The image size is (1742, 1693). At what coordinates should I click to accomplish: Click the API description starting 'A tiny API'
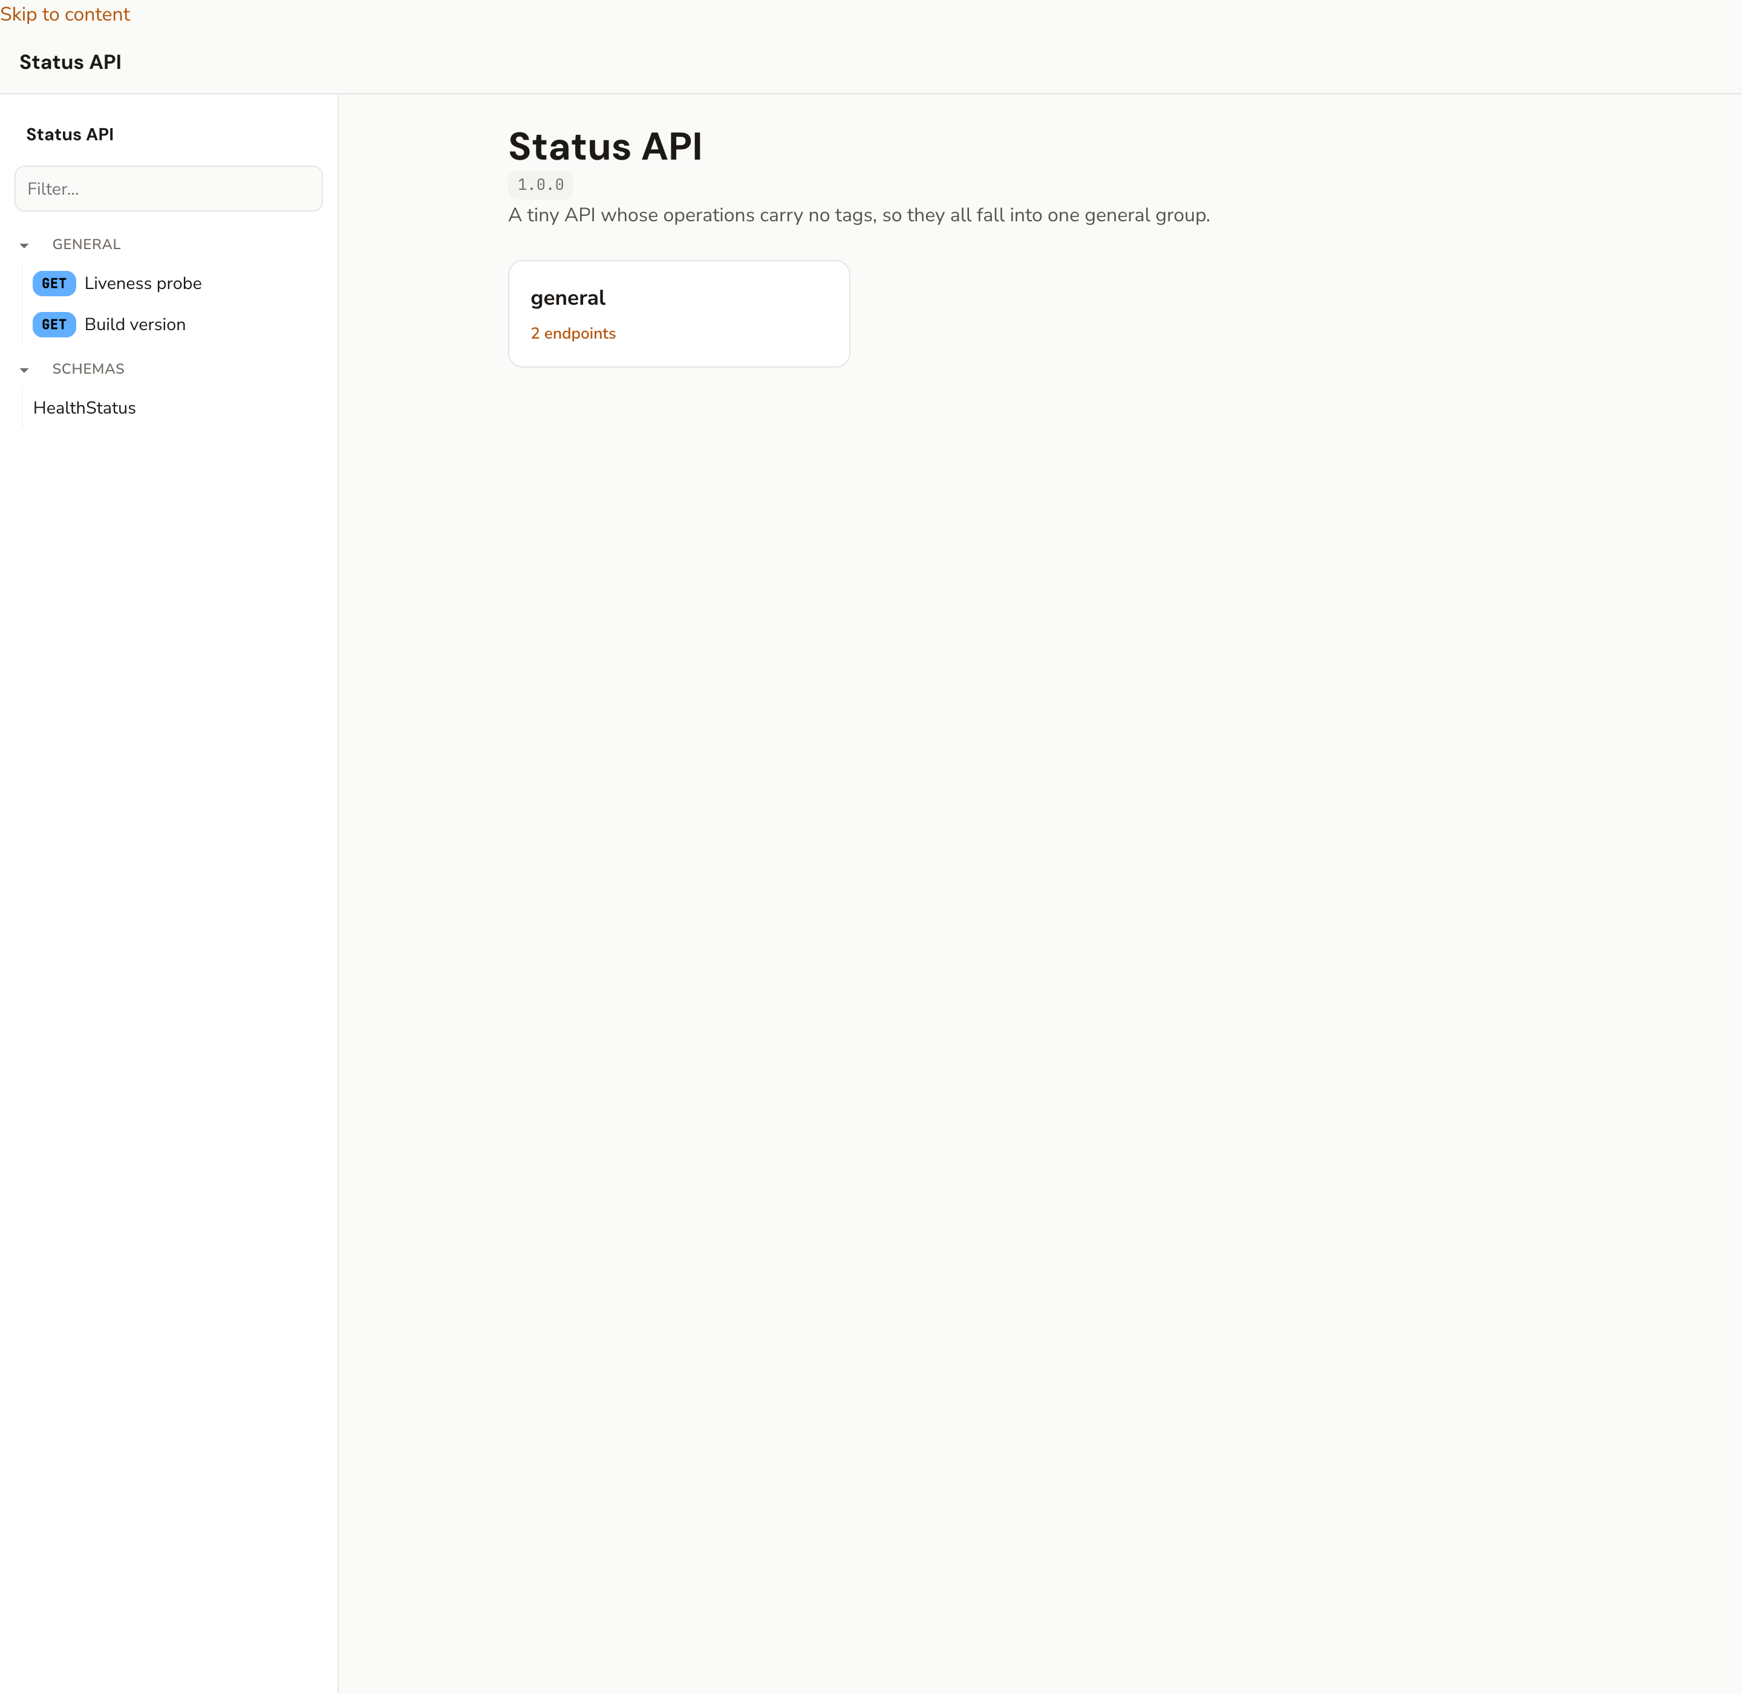pos(860,215)
